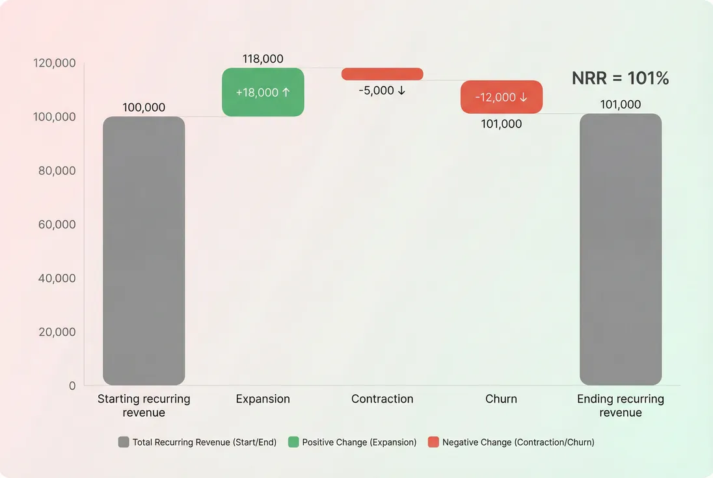Click the 101,000 label above the ending bar

pyautogui.click(x=621, y=104)
